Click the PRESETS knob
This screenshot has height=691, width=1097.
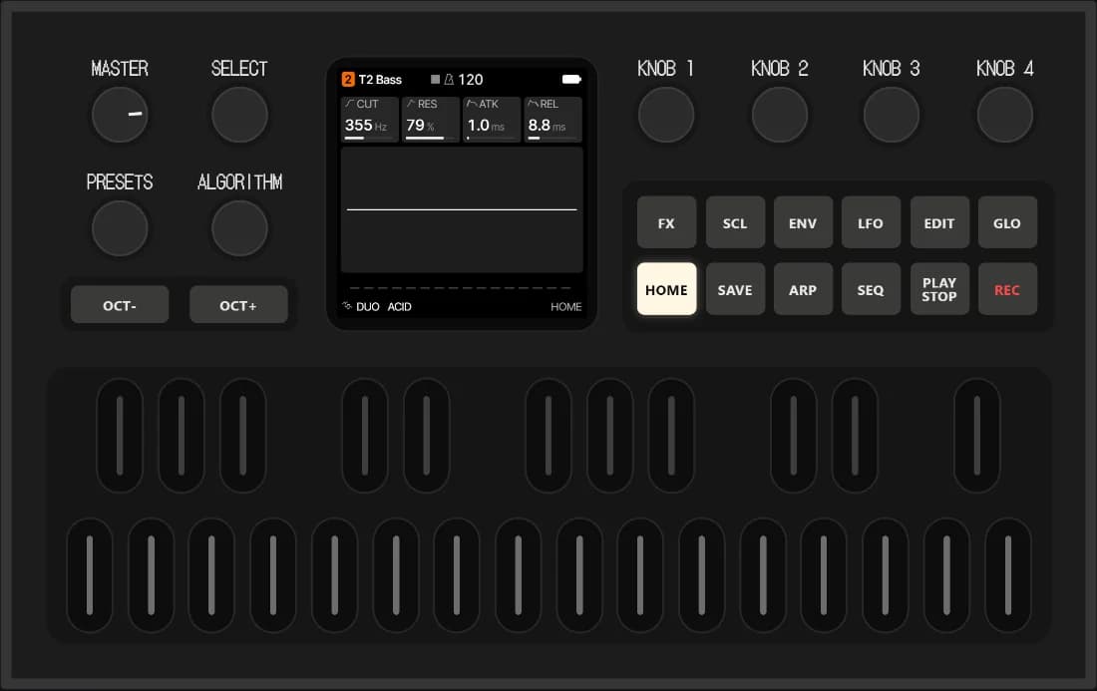(x=120, y=228)
